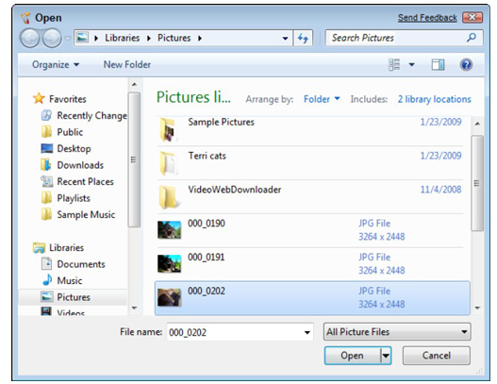Toggle the preview pane icon
The width and height of the screenshot is (497, 384).
[x=438, y=65]
